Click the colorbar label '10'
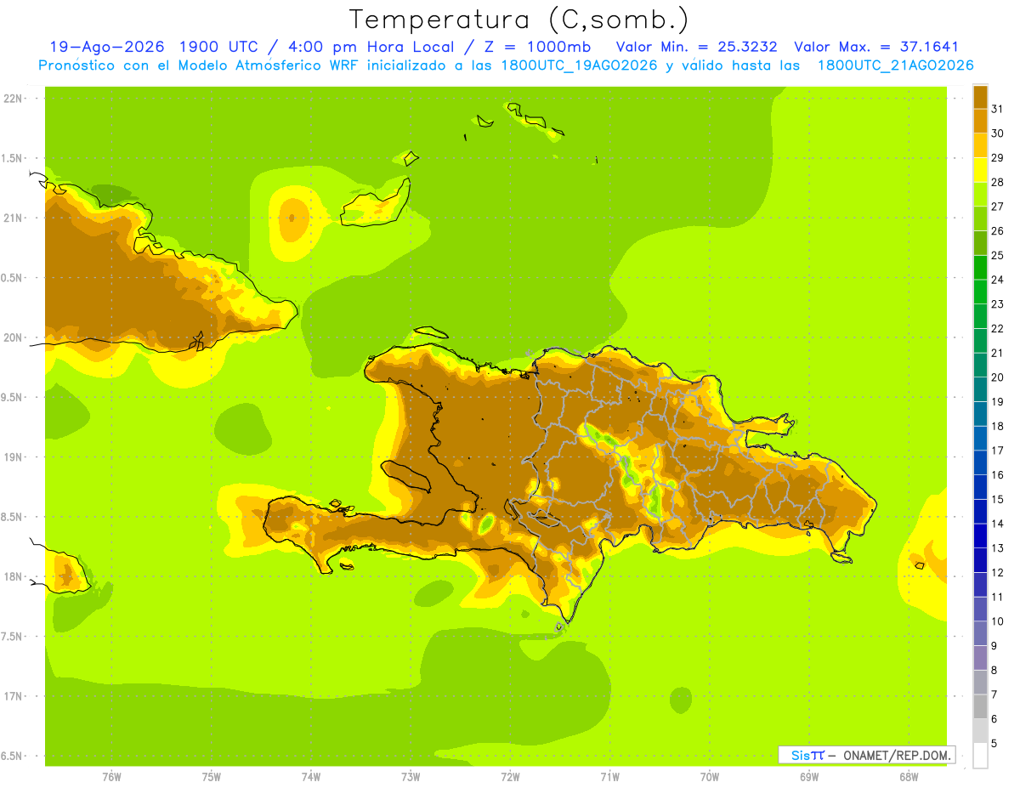Screen dimensions: 1020x788 [997, 621]
